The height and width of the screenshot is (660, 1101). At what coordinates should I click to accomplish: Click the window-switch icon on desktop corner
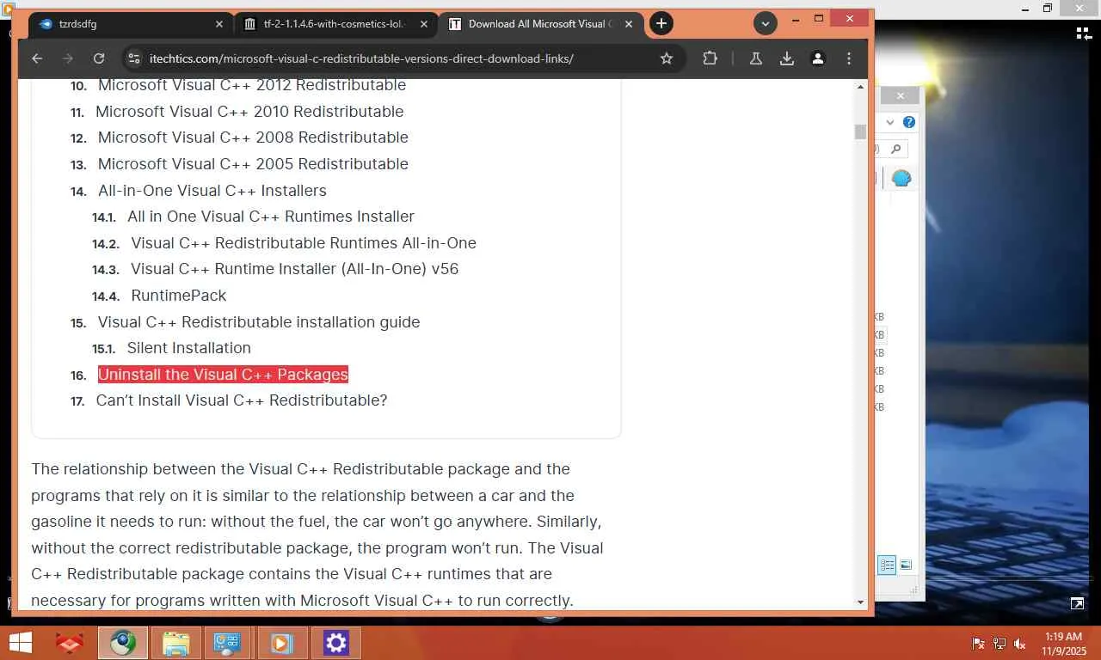pos(1084,34)
